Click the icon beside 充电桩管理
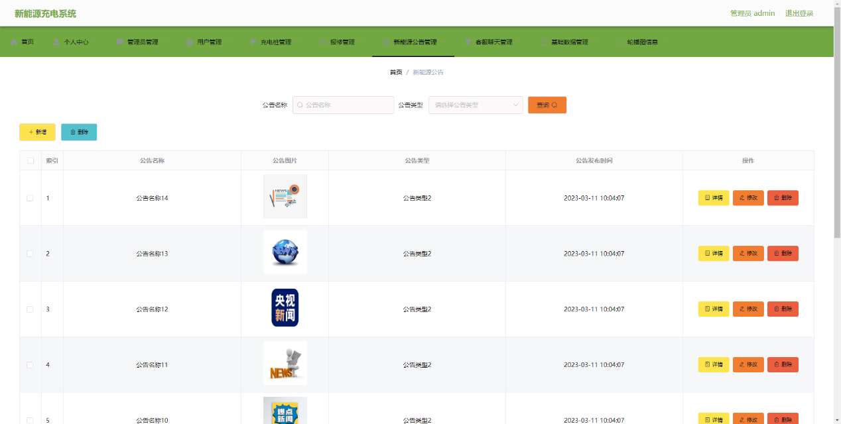Image resolution: width=841 pixels, height=424 pixels. [253, 42]
